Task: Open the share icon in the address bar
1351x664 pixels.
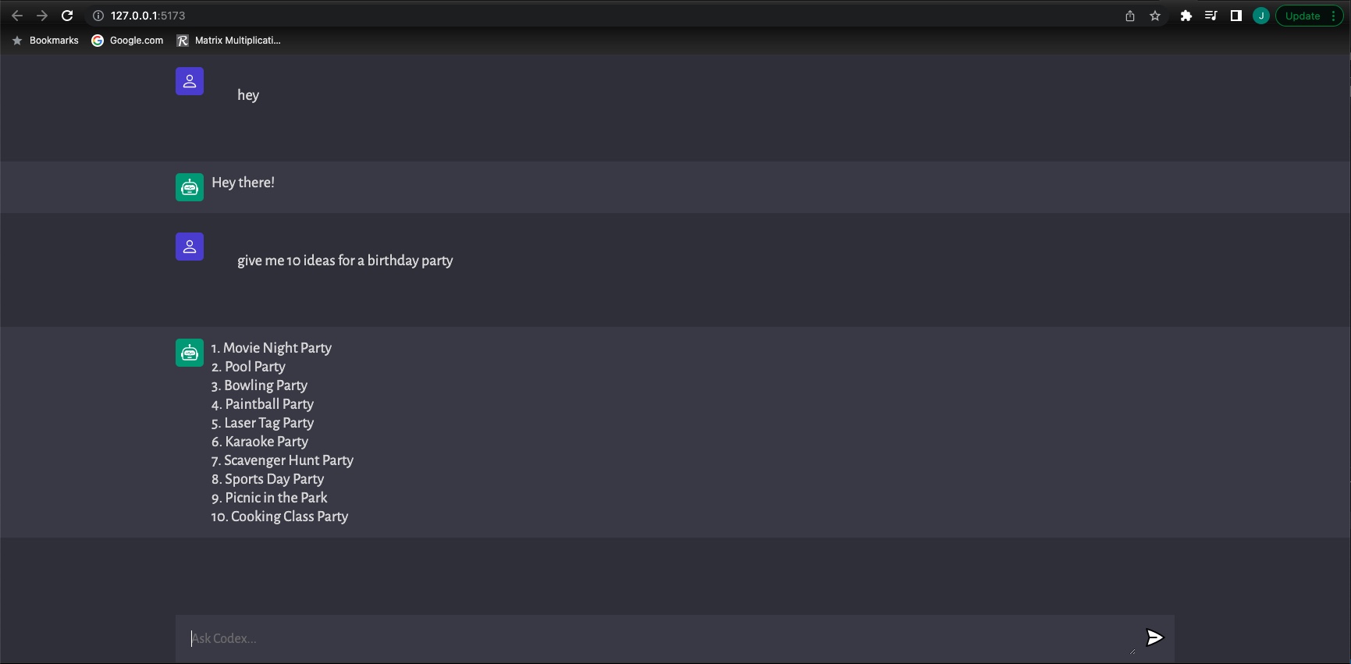Action: (x=1129, y=15)
